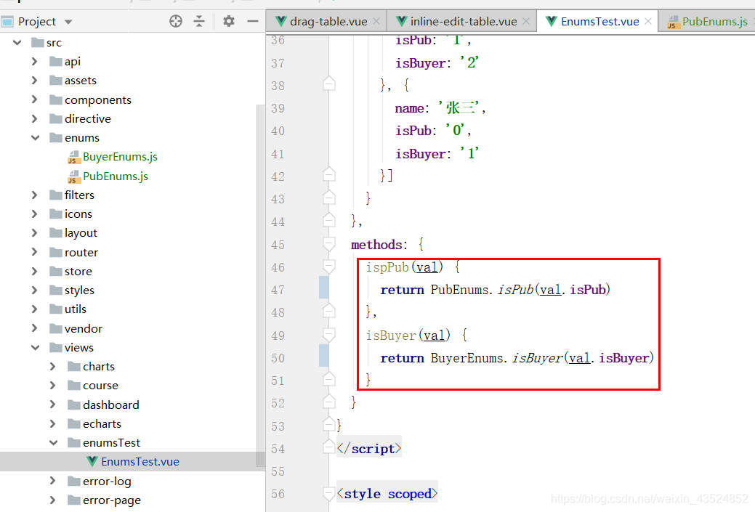
Task: Expand the styles folder
Action: 34,290
